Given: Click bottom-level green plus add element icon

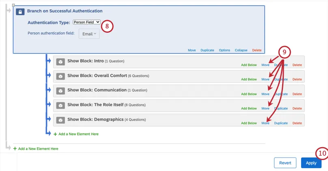Looking at the screenshot, I should pyautogui.click(x=15, y=149).
